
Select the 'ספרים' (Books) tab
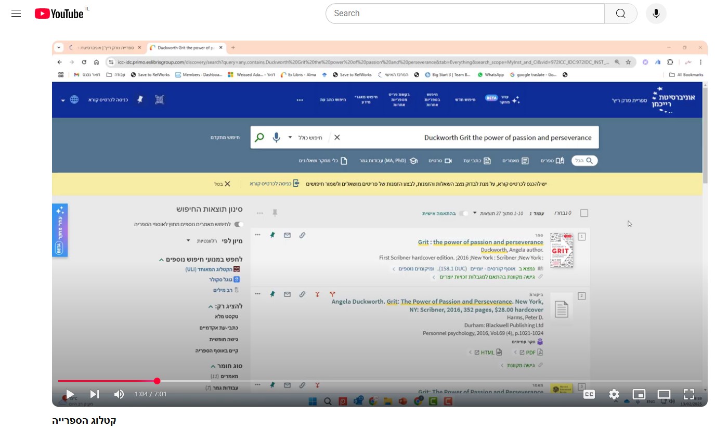(552, 161)
